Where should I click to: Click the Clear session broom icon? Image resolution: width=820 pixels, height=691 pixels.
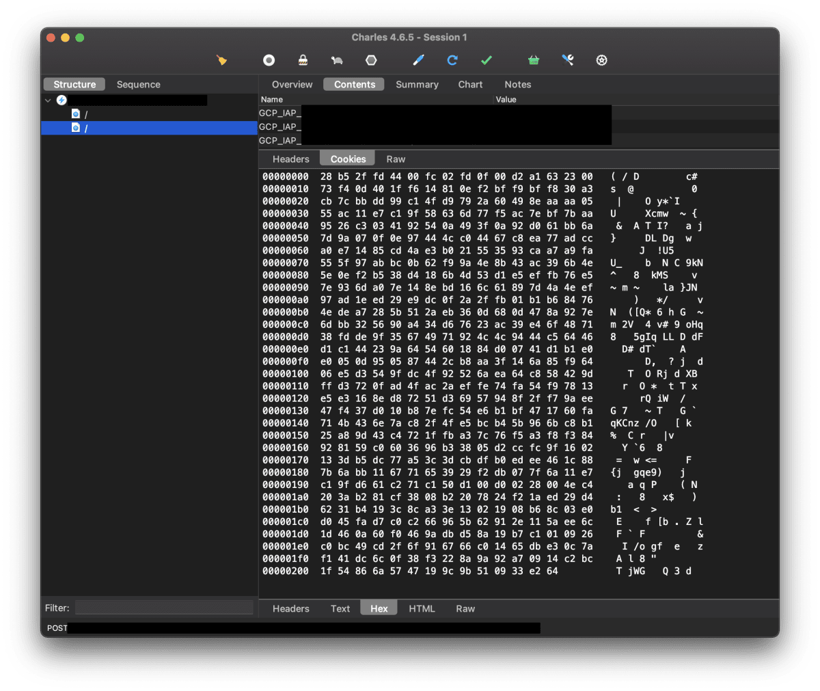(221, 60)
